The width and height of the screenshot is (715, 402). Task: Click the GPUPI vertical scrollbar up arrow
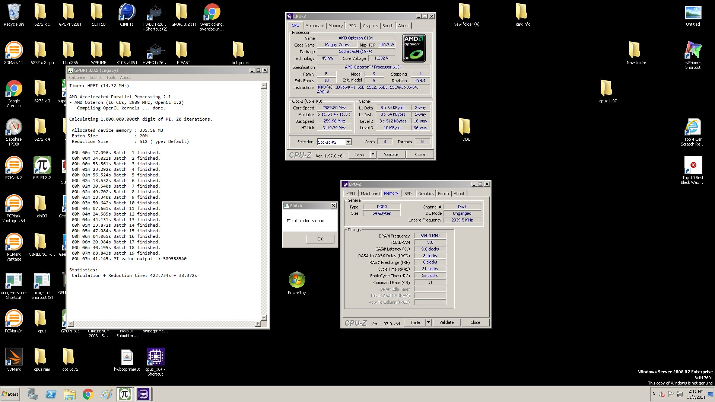coord(264,86)
